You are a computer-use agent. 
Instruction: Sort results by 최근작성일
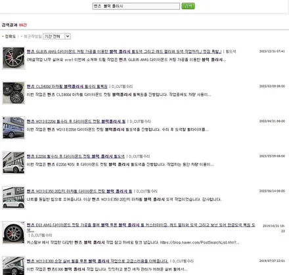pos(32,36)
